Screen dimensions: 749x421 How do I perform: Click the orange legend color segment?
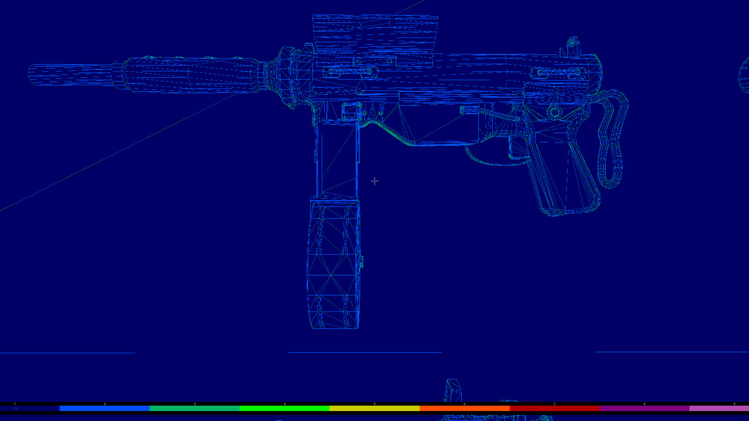tap(464, 408)
